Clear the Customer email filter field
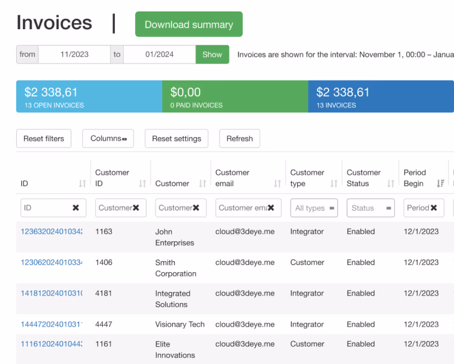 (271, 208)
